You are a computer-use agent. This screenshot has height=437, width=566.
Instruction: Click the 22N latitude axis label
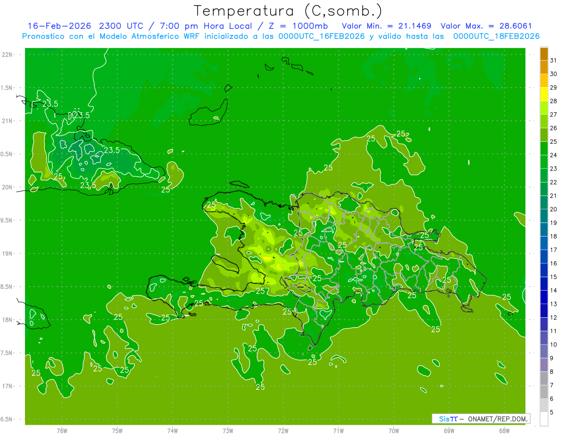(x=8, y=55)
